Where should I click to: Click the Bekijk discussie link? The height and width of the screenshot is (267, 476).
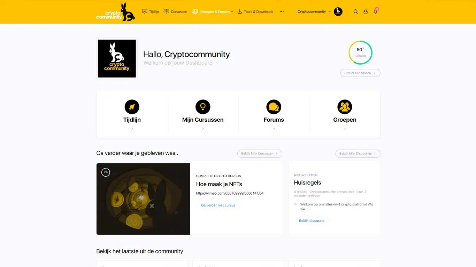[312, 220]
